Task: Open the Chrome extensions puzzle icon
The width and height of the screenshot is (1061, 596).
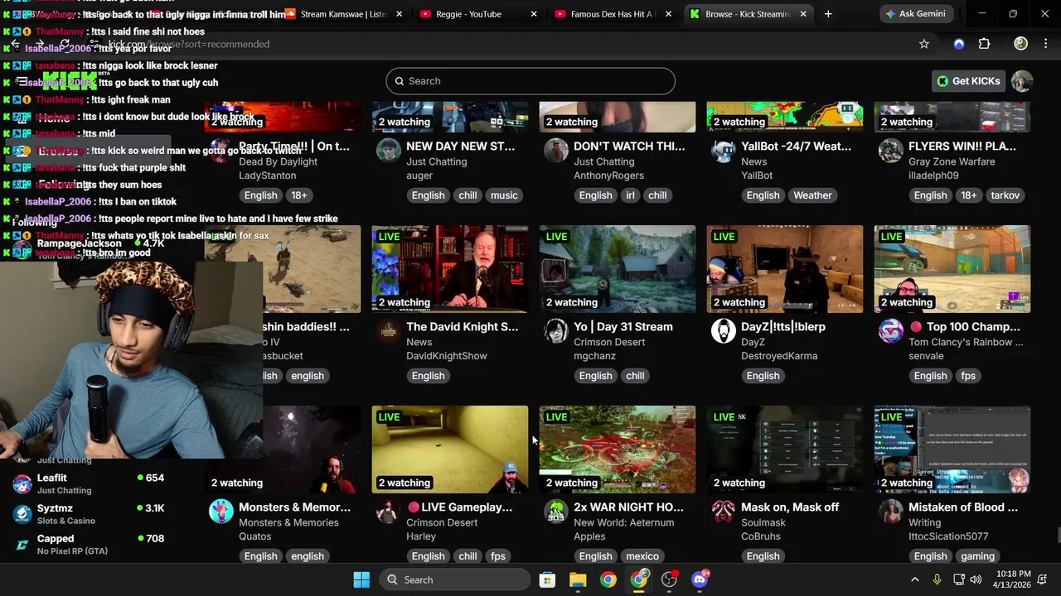Action: click(985, 44)
